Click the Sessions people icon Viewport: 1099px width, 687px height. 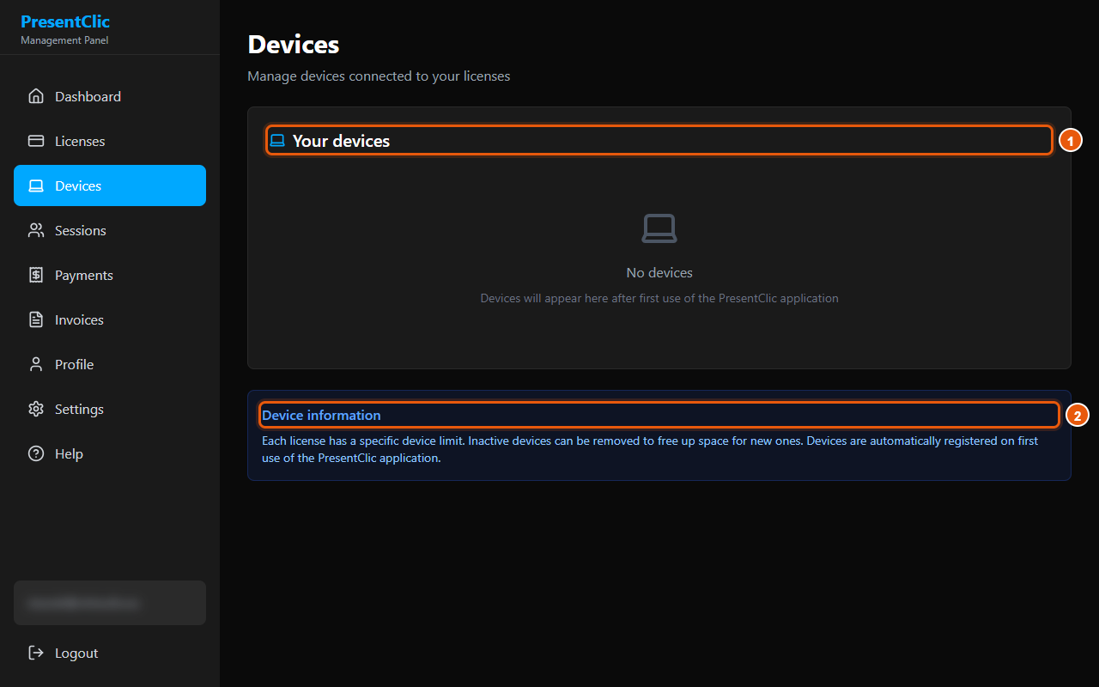coord(36,230)
